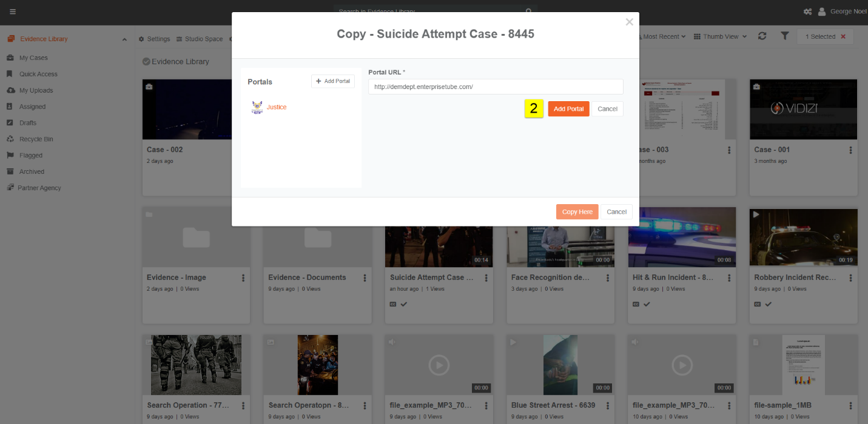Click the Justice portal logo icon
The image size is (868, 424).
click(257, 107)
